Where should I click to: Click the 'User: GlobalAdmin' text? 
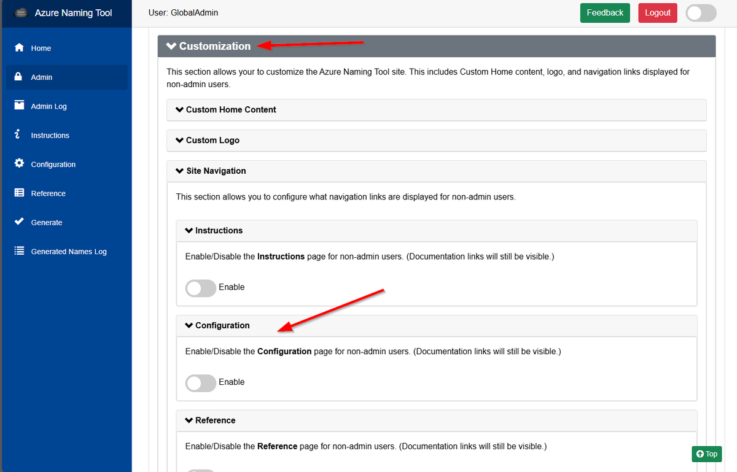click(x=184, y=13)
